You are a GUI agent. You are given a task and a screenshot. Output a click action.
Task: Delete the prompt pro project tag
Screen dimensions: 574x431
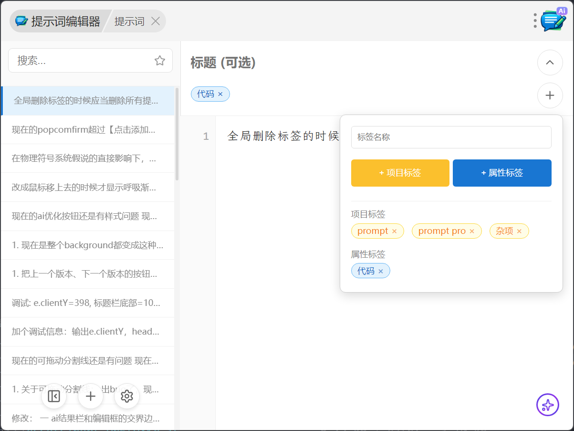coord(472,231)
